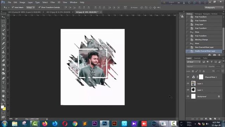Select the Zoom tool

click(x=3, y=100)
